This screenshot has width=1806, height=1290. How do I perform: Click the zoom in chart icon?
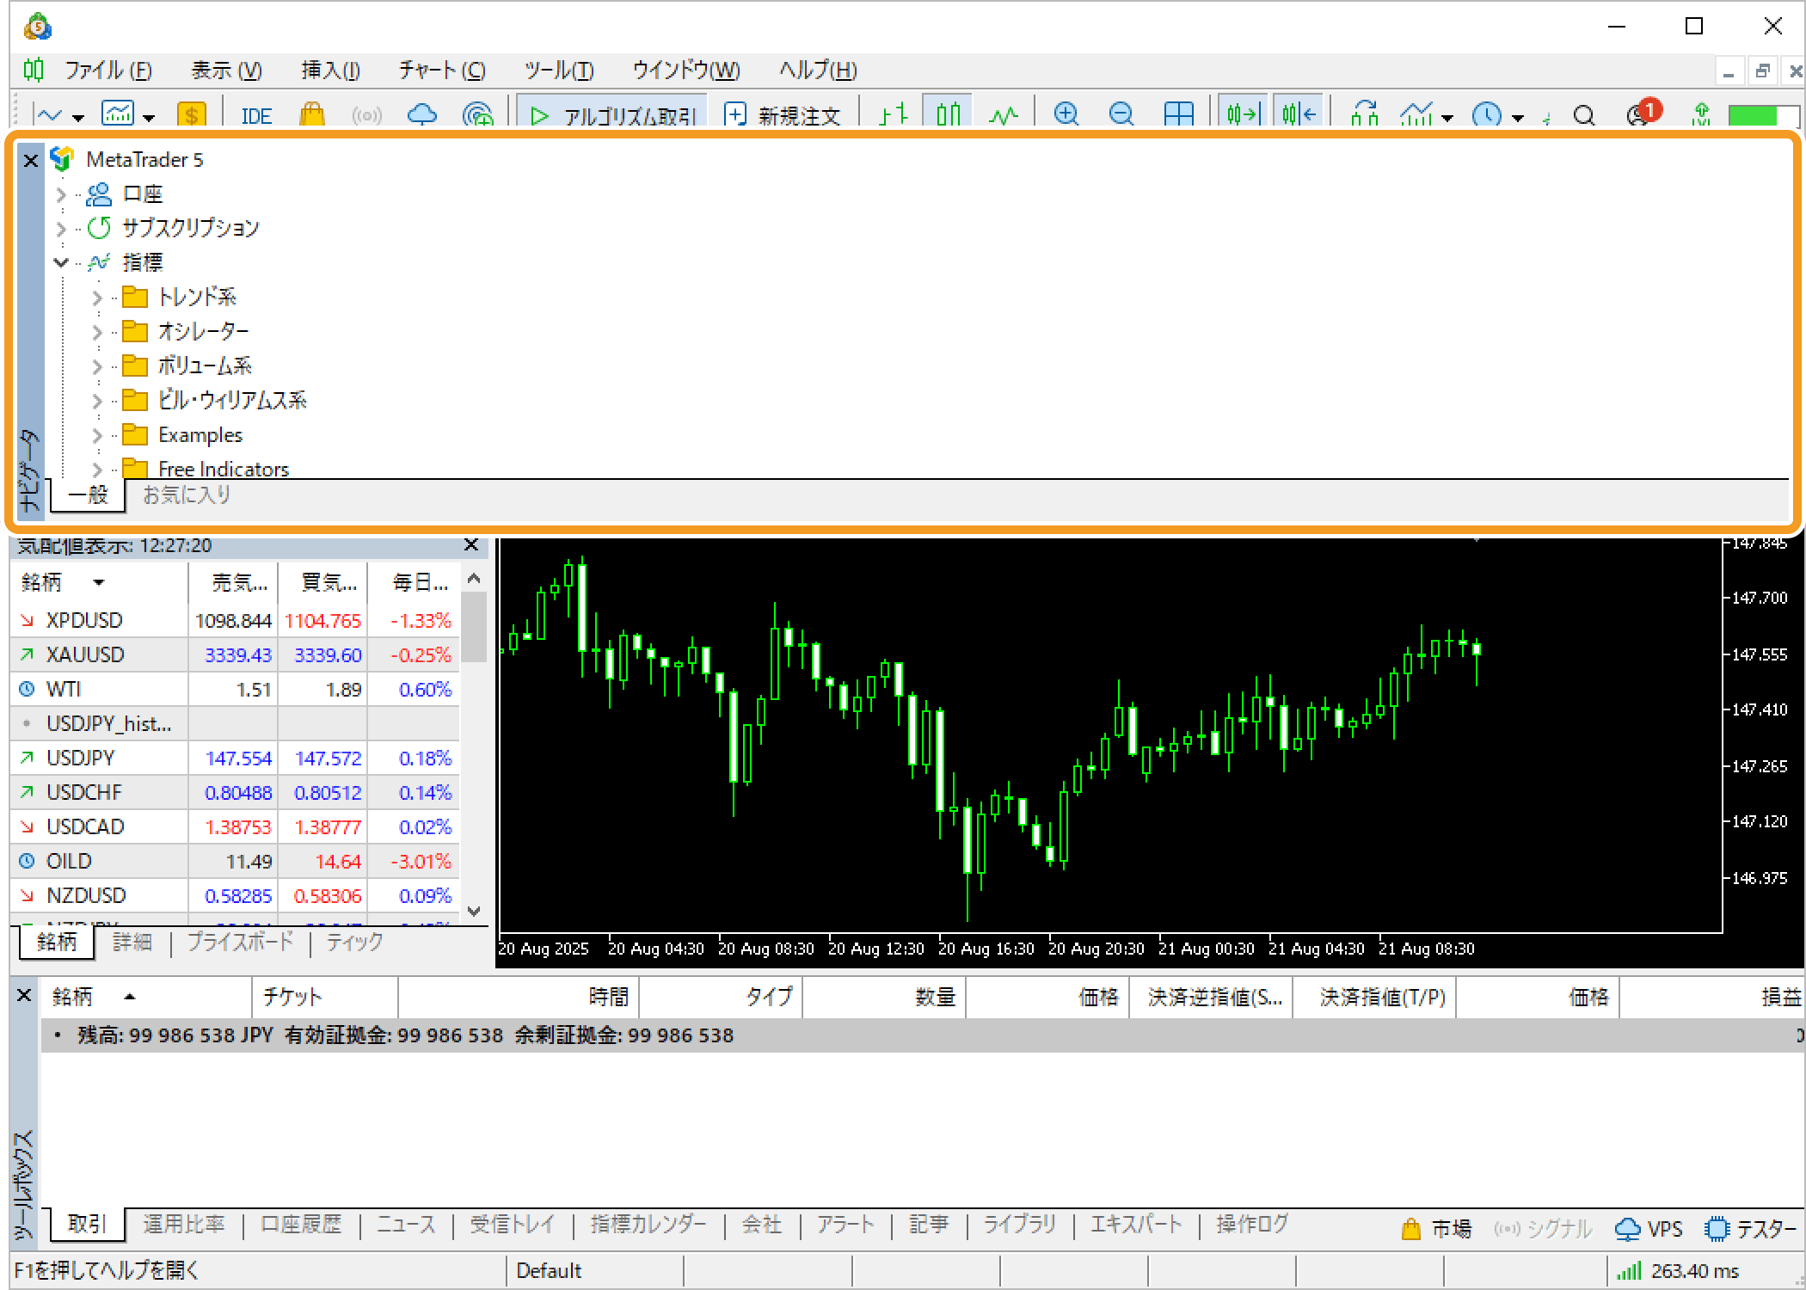point(1066,114)
